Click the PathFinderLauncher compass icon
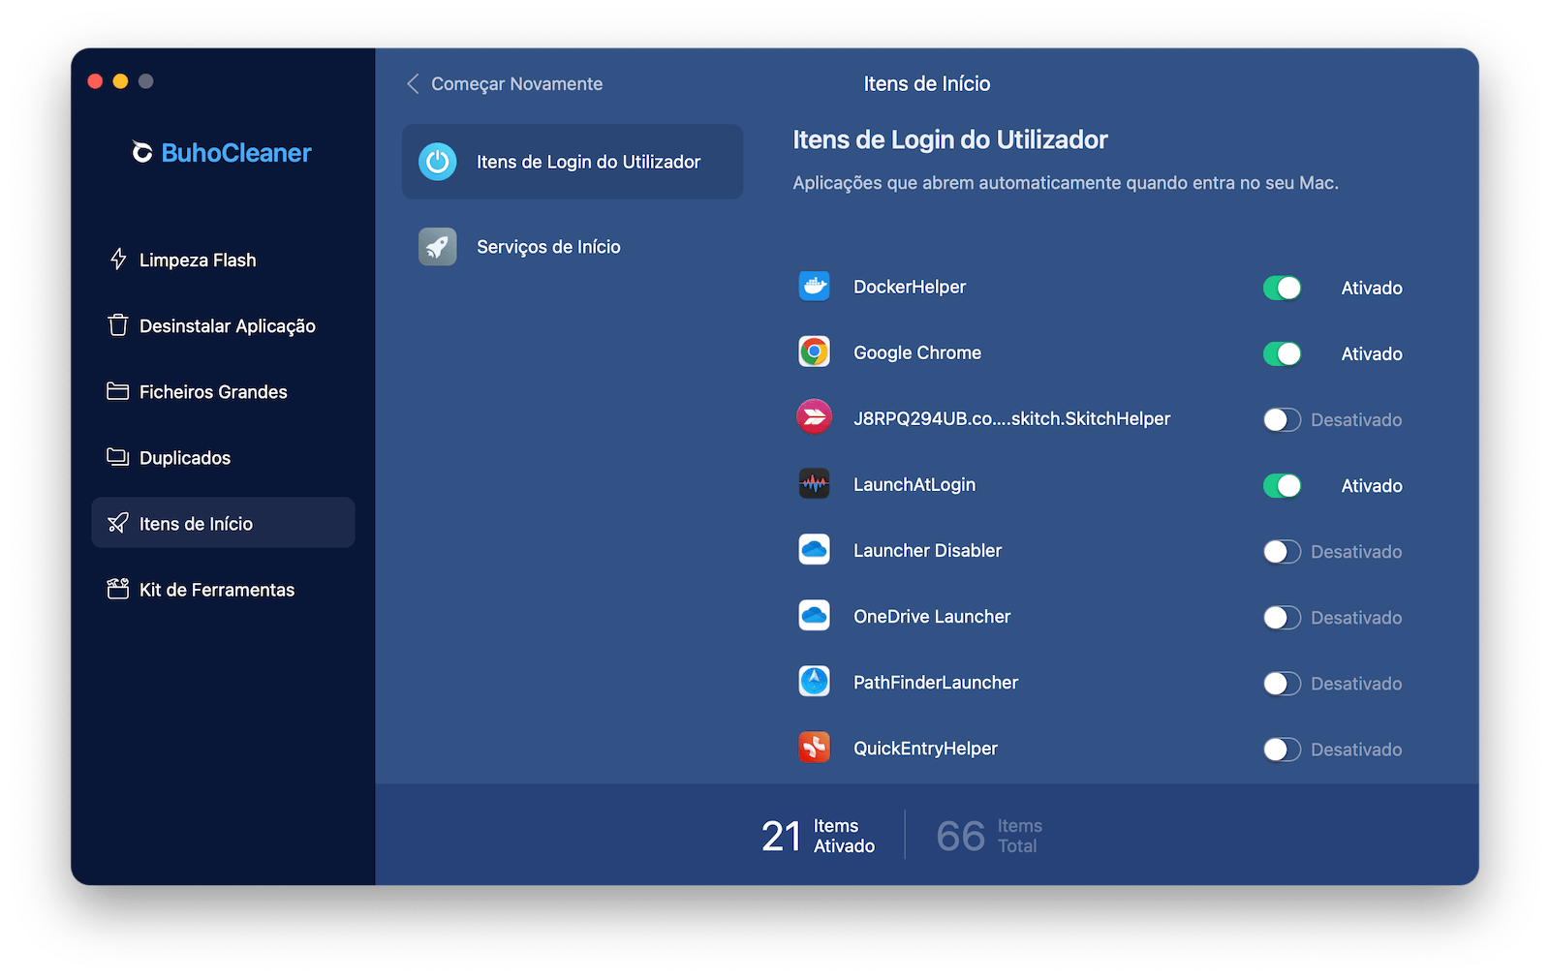 coord(814,682)
